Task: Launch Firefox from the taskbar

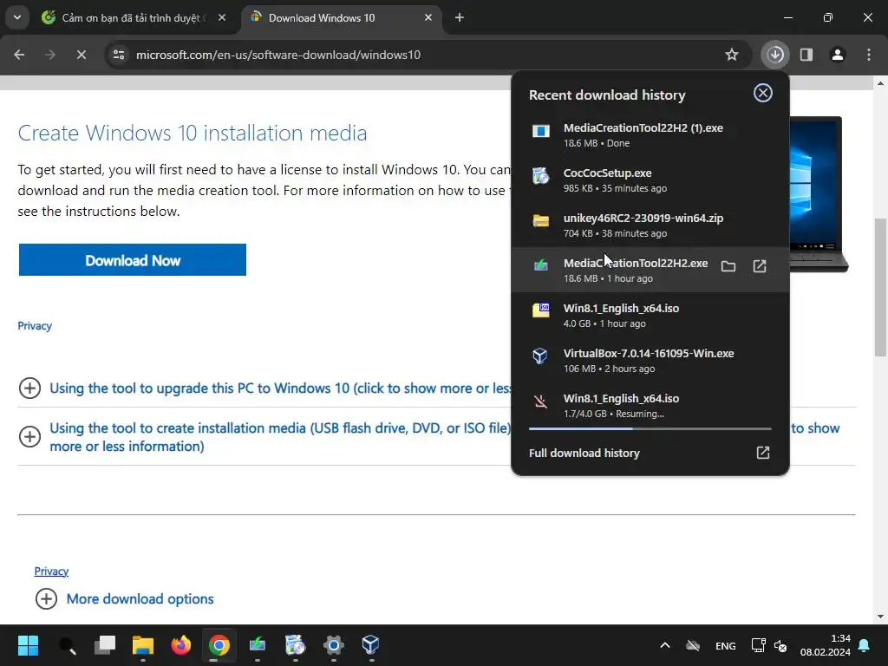Action: [181, 645]
